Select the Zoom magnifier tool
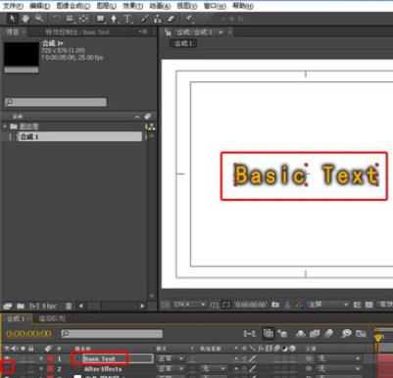The image size is (393, 378). point(39,19)
